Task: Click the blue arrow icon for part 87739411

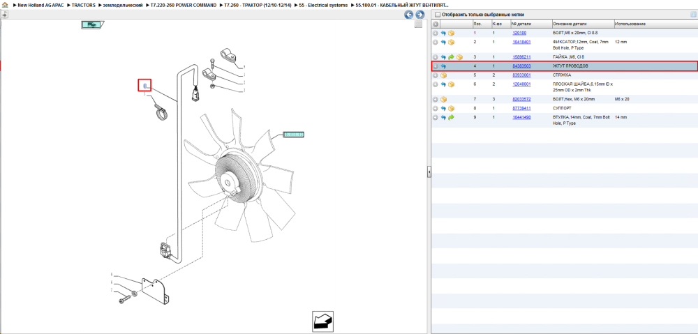Action: [443, 109]
